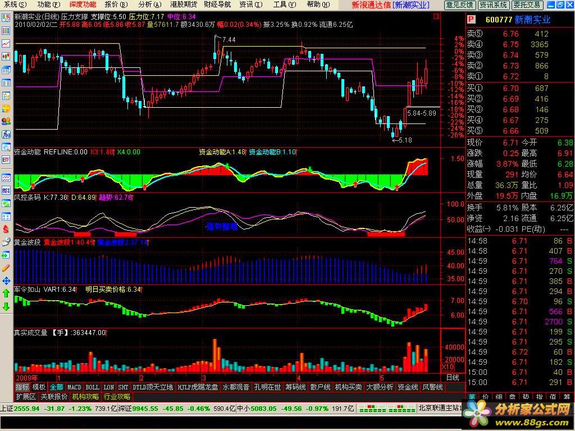
Task: Click the 日线 period selector label
Action: point(453,378)
